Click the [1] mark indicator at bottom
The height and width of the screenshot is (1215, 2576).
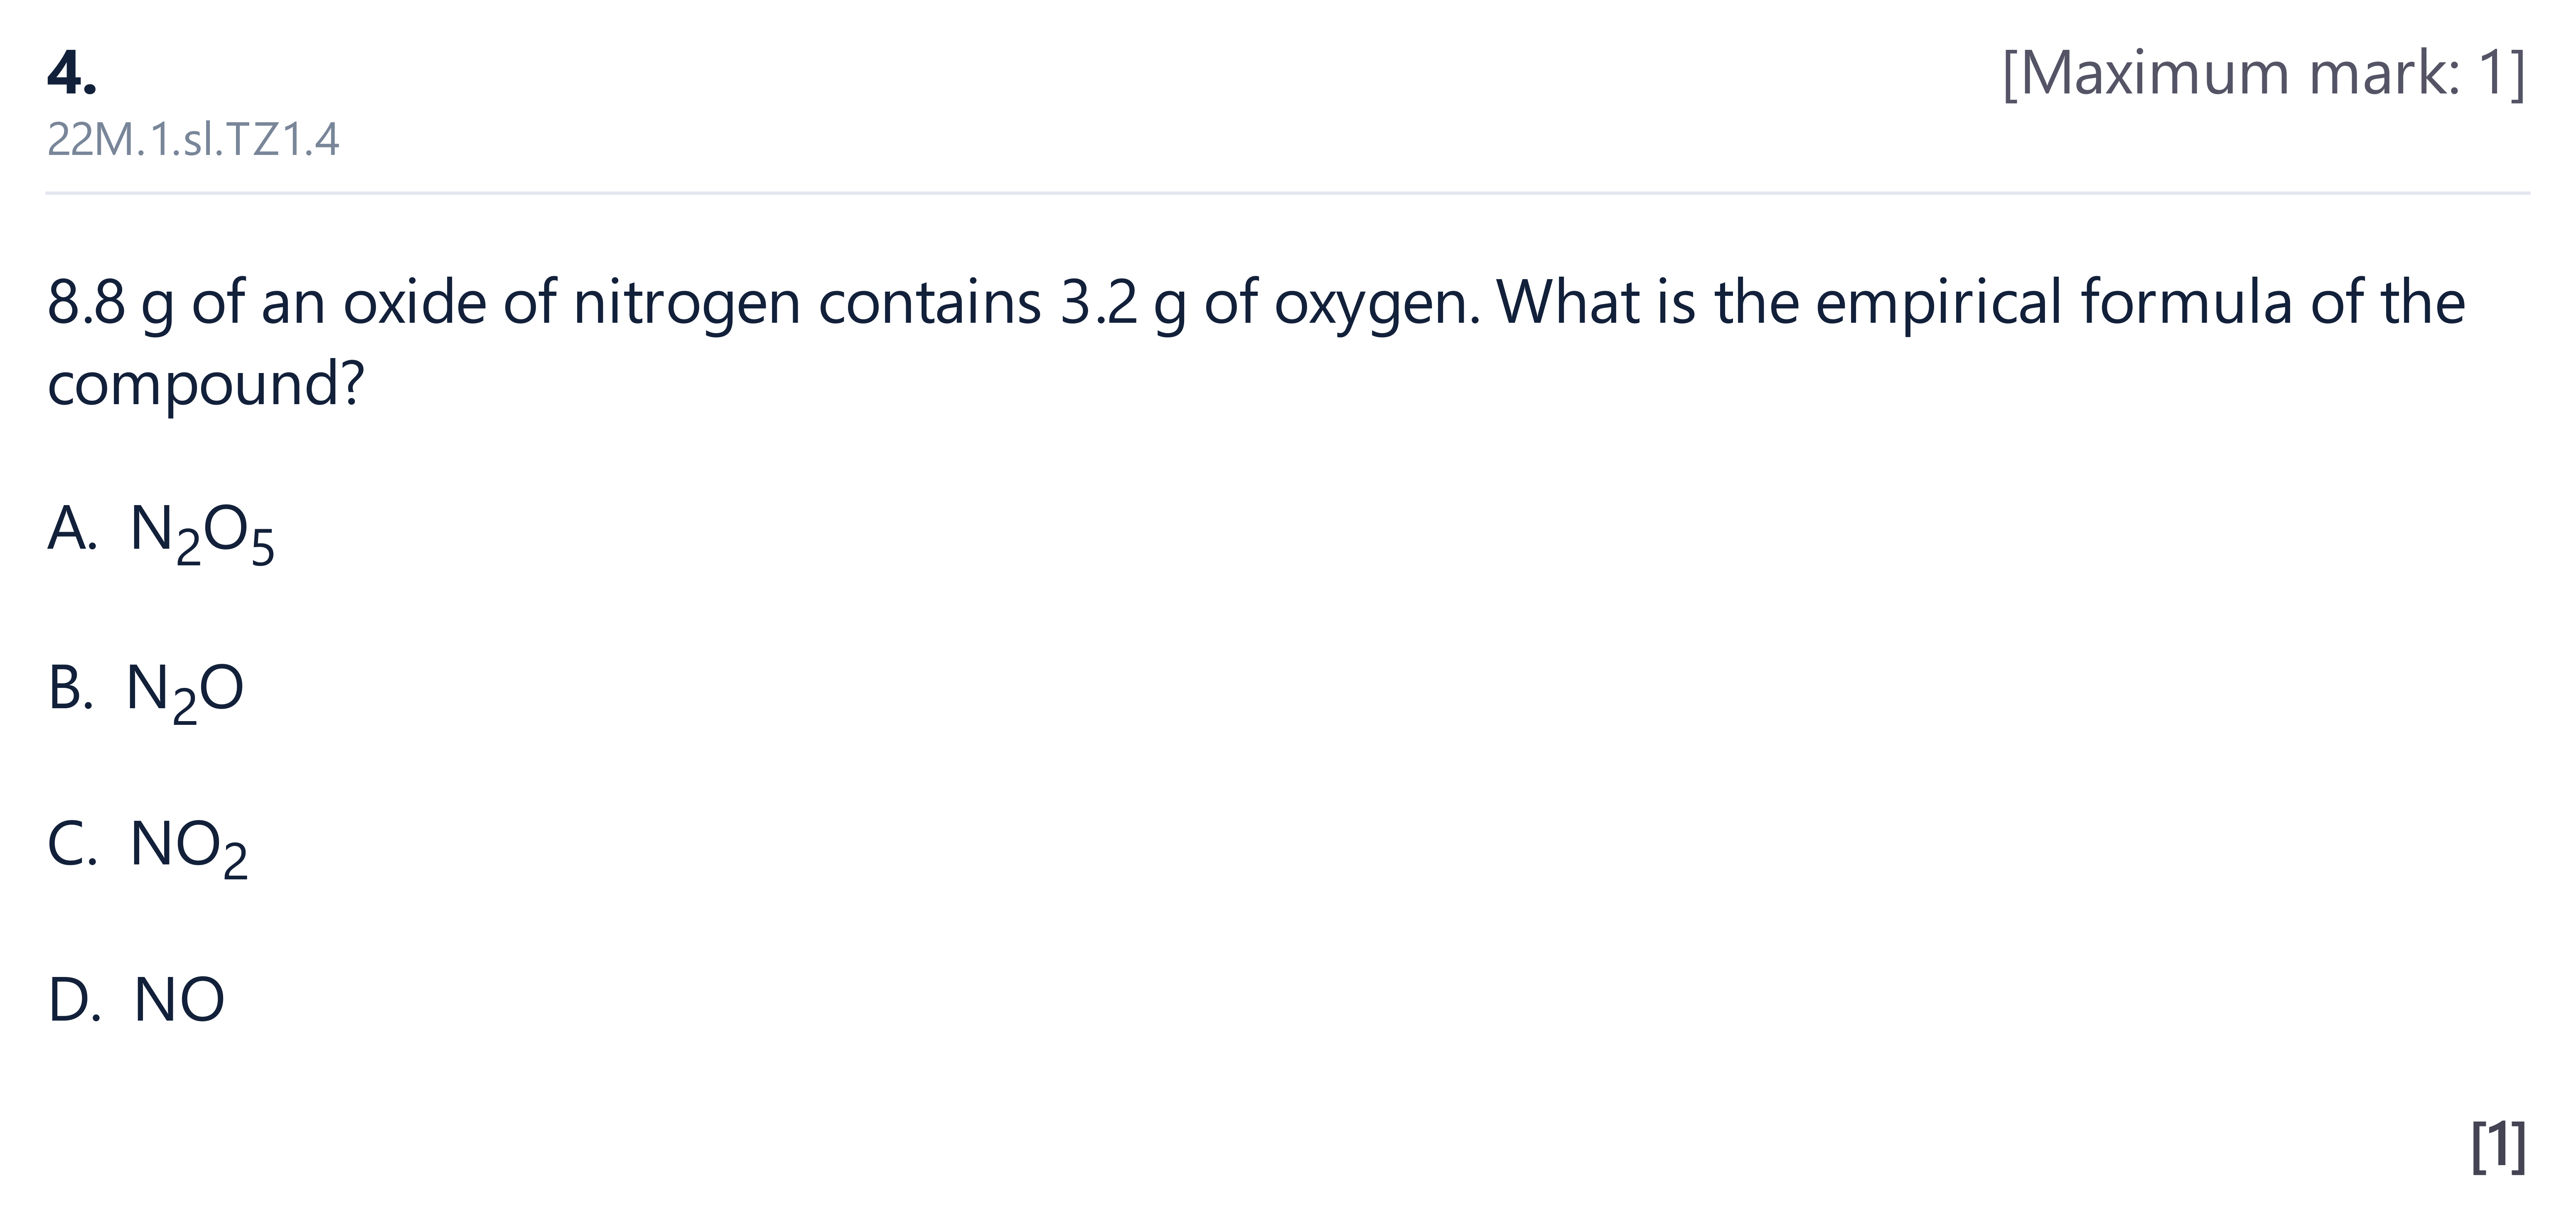coord(2498,1146)
